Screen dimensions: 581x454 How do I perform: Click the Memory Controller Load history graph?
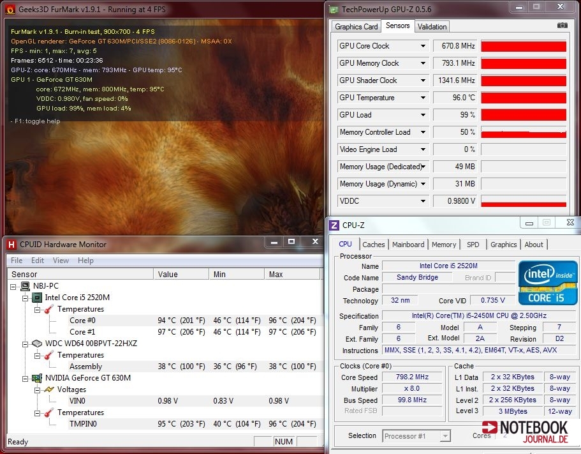[524, 132]
